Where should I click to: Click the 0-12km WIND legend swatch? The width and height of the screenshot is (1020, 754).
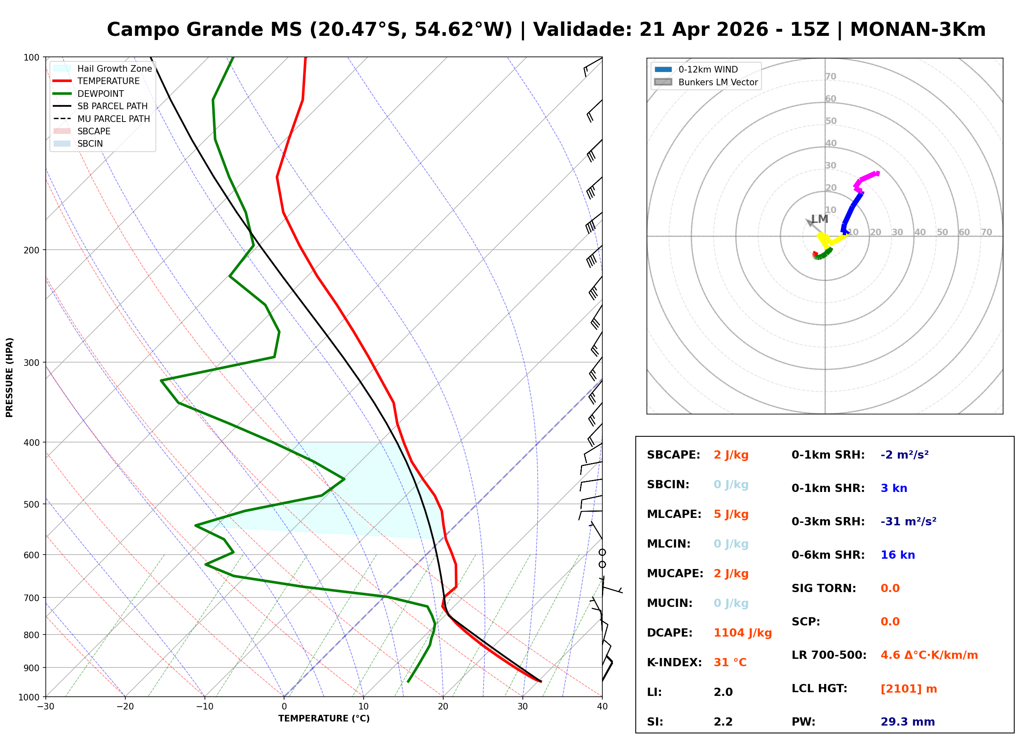(x=663, y=69)
